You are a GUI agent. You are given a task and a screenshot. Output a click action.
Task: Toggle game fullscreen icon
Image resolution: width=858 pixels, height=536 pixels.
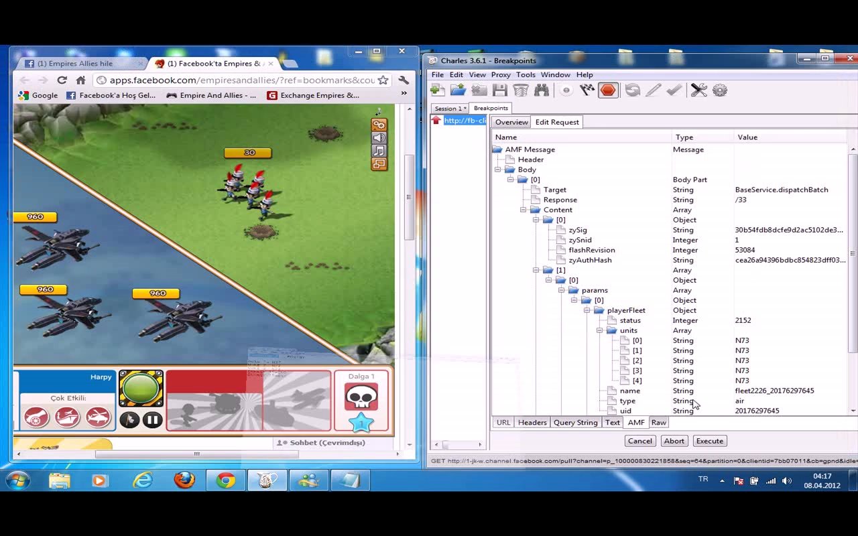(x=379, y=164)
